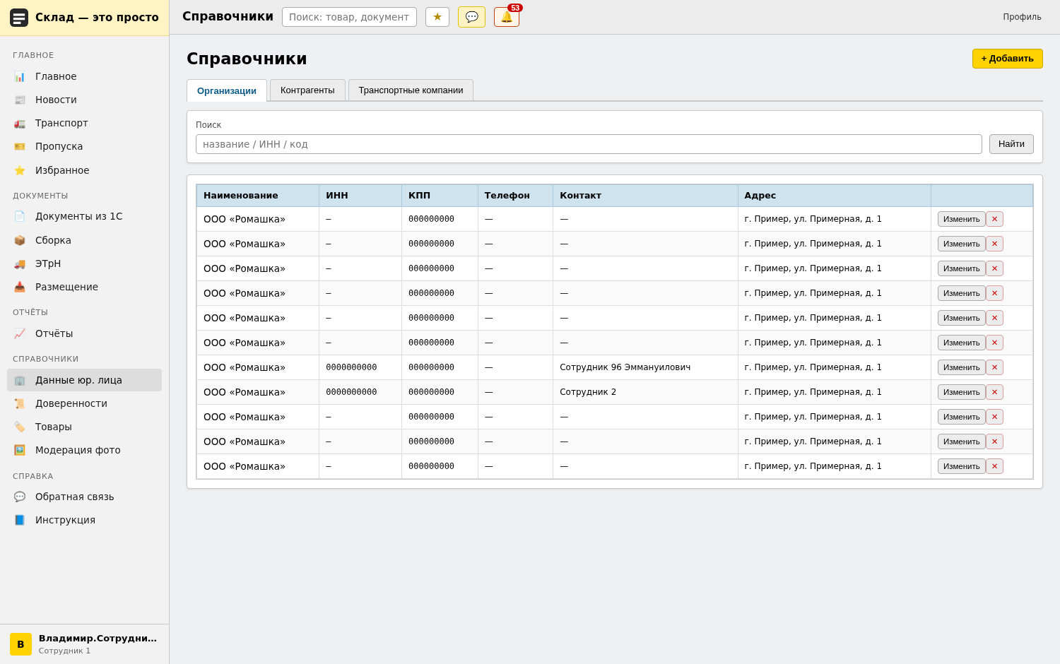Click the Найти search button
The width and height of the screenshot is (1060, 664).
pos(1011,144)
